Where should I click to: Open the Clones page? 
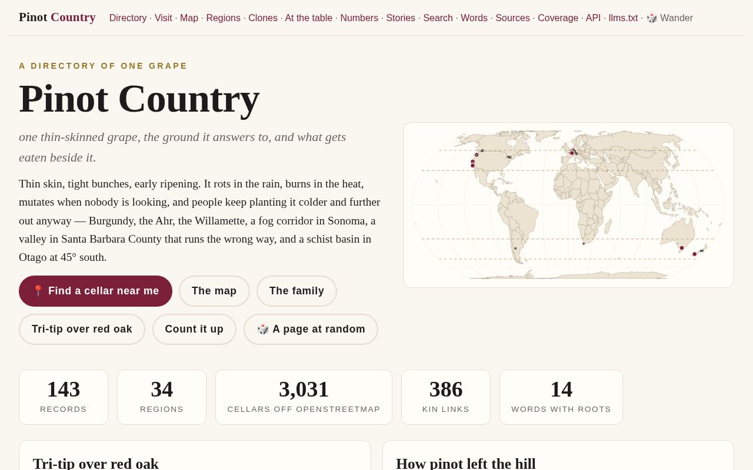[x=263, y=18]
